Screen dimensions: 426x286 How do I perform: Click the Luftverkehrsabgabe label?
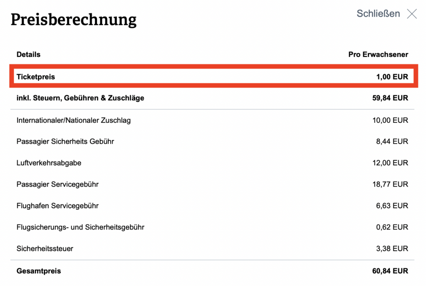[49, 163]
